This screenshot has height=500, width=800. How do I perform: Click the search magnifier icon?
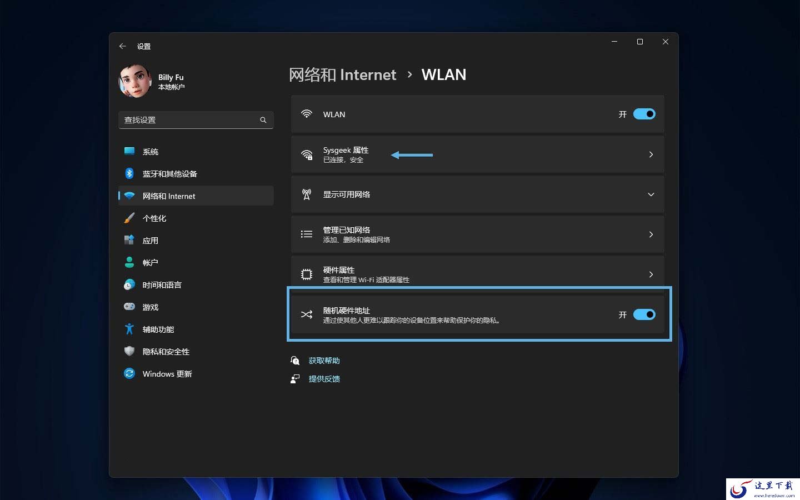click(x=263, y=120)
